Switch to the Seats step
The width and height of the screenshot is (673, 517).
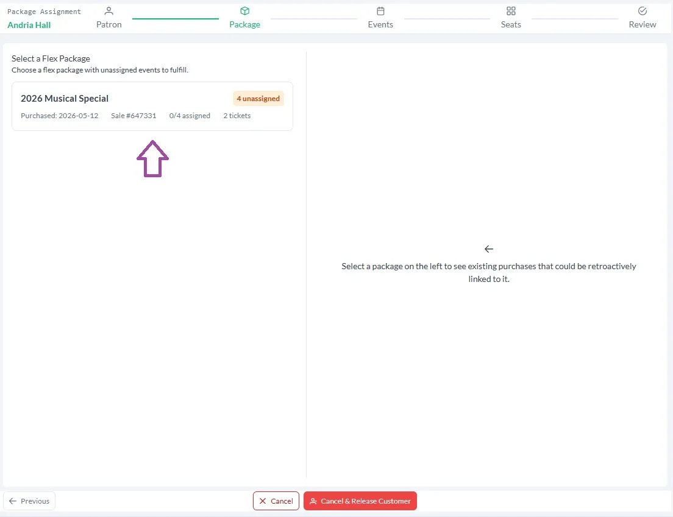coord(511,24)
